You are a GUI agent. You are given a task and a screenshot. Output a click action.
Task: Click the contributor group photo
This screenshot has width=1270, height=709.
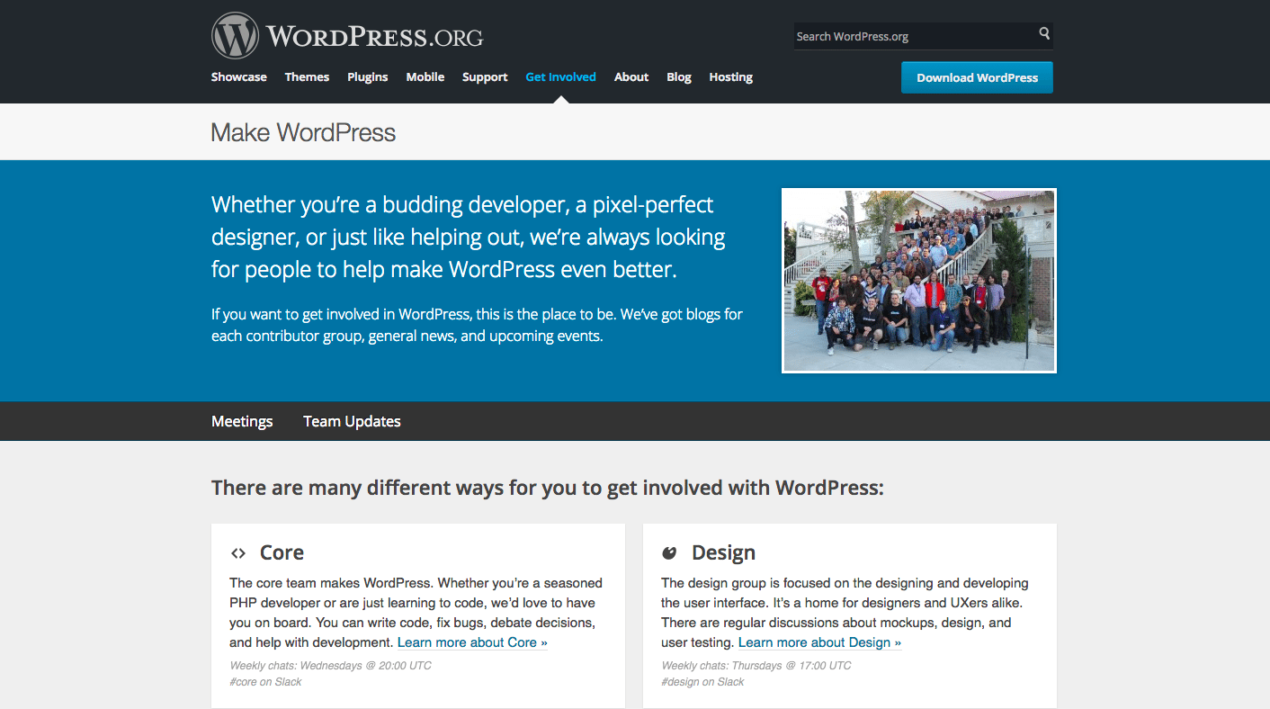coord(918,280)
